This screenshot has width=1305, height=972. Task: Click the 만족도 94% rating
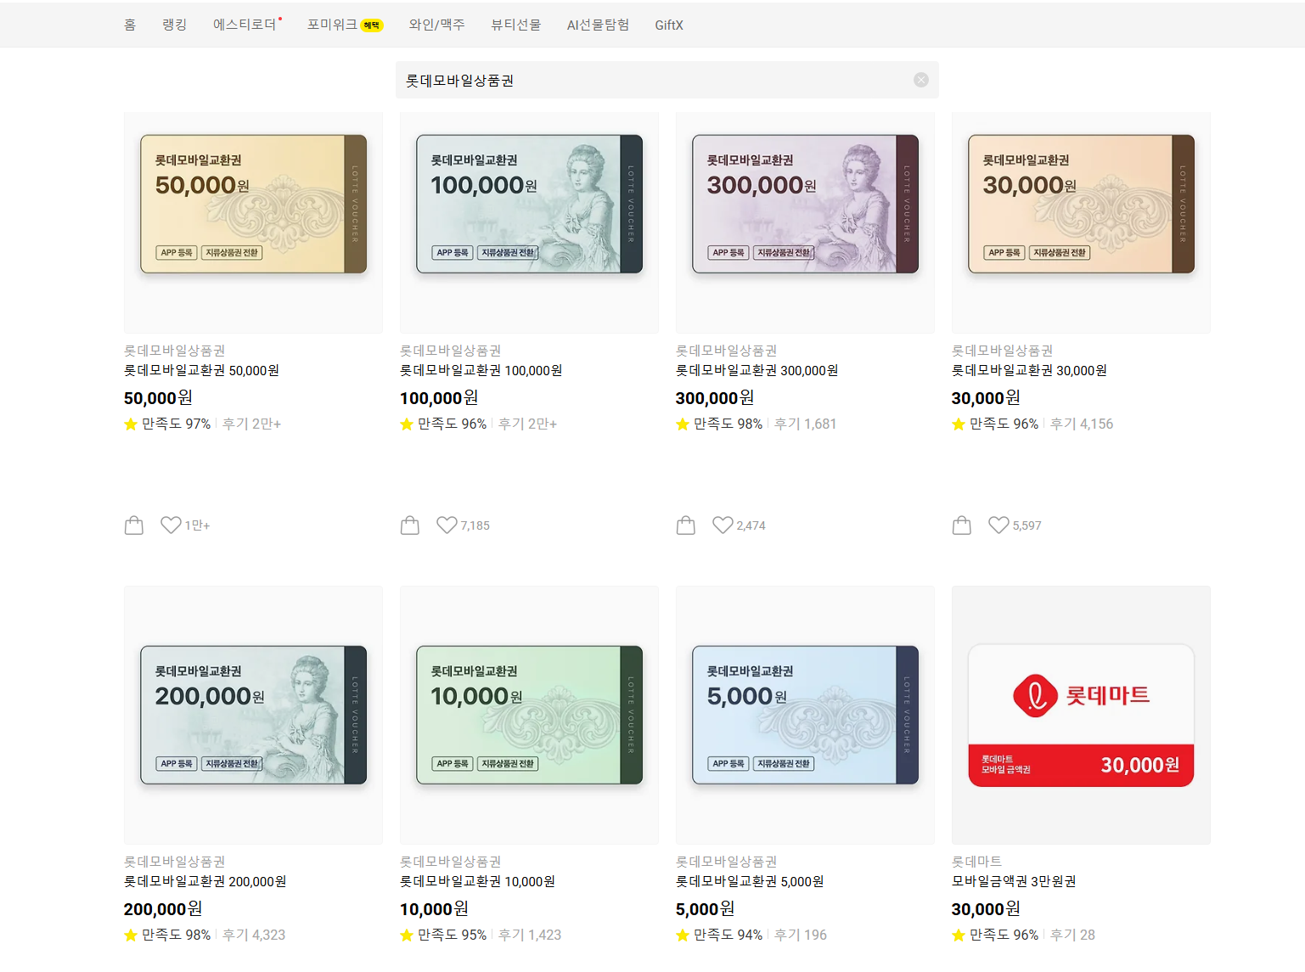tap(719, 935)
